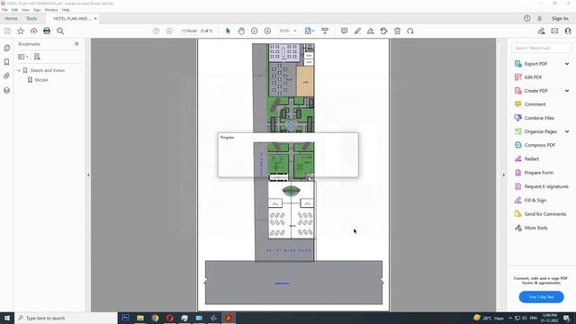Viewport: 576px width, 324px height.
Task: Collapse the Sheets and Views bookmark
Action: 19,70
